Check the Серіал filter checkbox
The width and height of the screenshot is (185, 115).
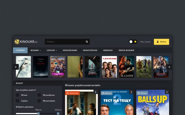(17, 101)
